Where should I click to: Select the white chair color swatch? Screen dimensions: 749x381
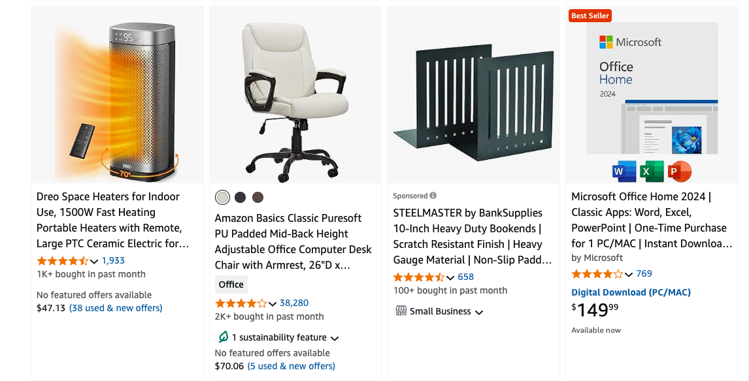point(223,197)
